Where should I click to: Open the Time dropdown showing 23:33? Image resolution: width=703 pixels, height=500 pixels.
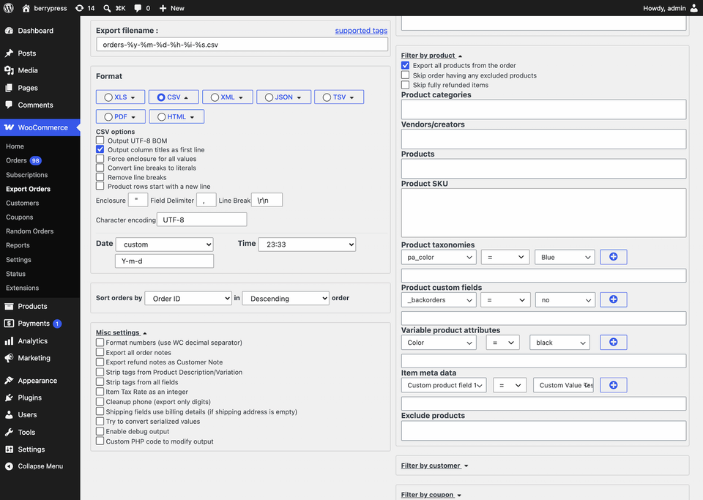[307, 245]
